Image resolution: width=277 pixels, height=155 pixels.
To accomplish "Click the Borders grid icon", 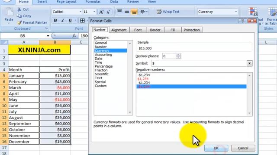I will [82, 20].
